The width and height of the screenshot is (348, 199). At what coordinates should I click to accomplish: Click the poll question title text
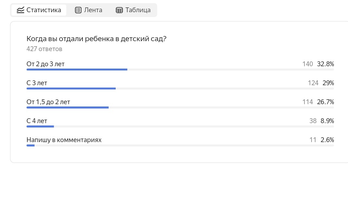click(96, 39)
